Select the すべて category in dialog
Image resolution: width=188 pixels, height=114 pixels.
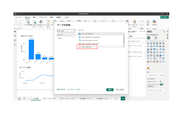pyautogui.click(x=67, y=35)
